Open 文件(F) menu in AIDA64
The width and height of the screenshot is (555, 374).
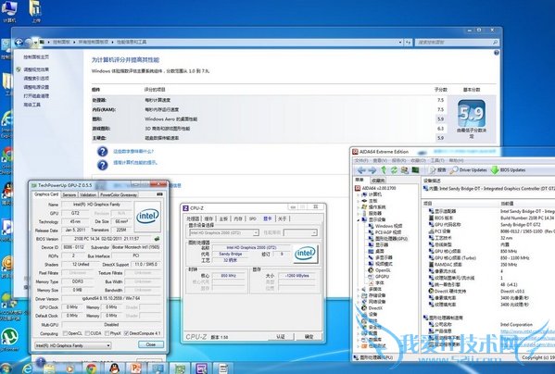tap(361, 160)
